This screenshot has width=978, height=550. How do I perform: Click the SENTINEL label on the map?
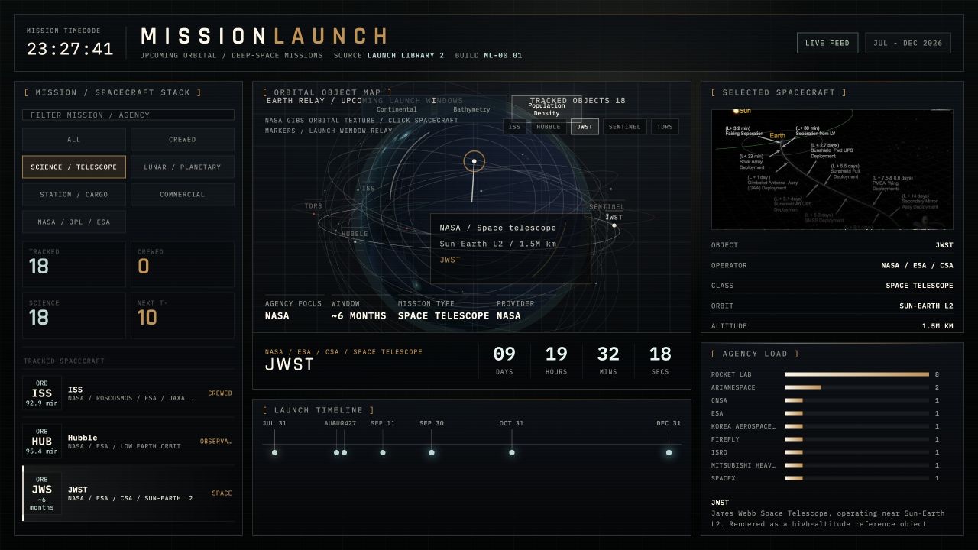(x=607, y=207)
